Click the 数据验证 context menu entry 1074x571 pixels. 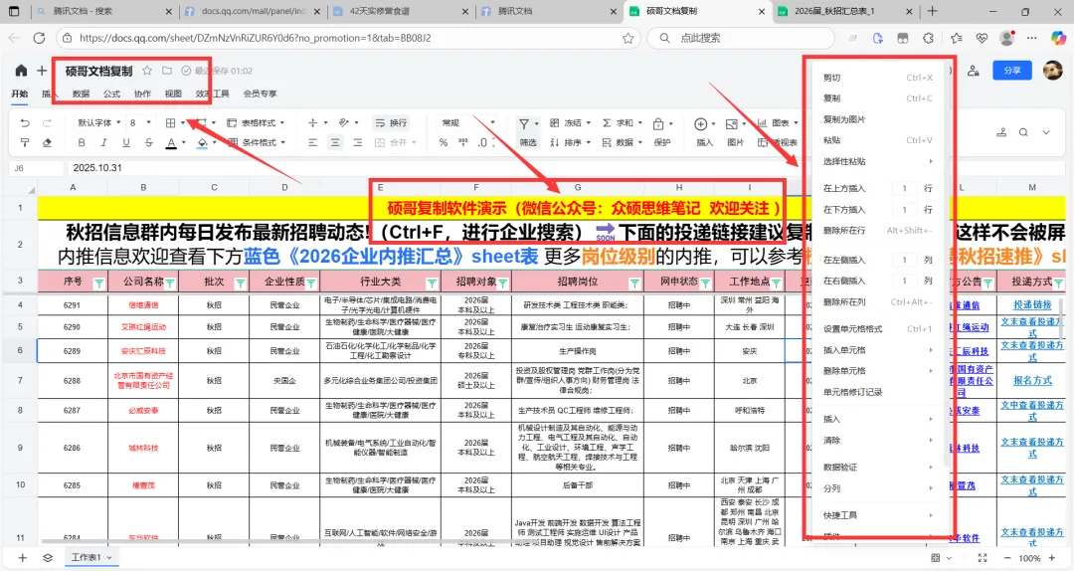coord(877,467)
